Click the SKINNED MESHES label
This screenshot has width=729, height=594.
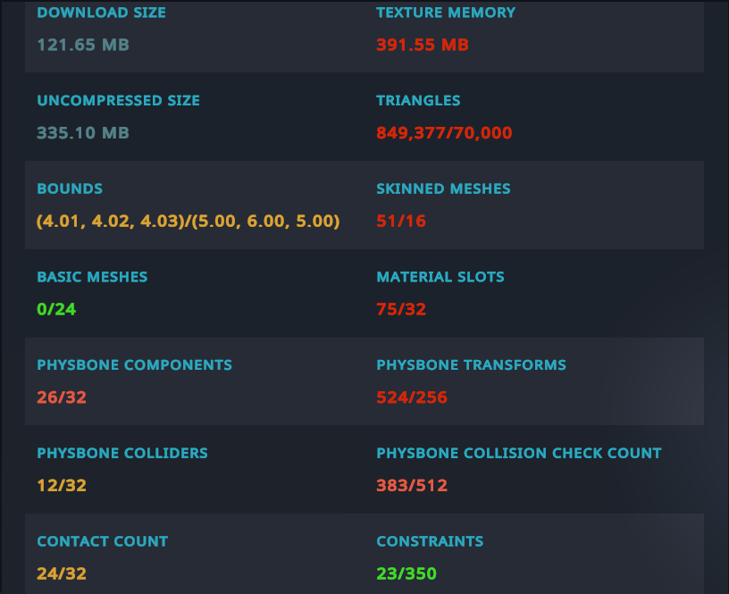(x=443, y=188)
